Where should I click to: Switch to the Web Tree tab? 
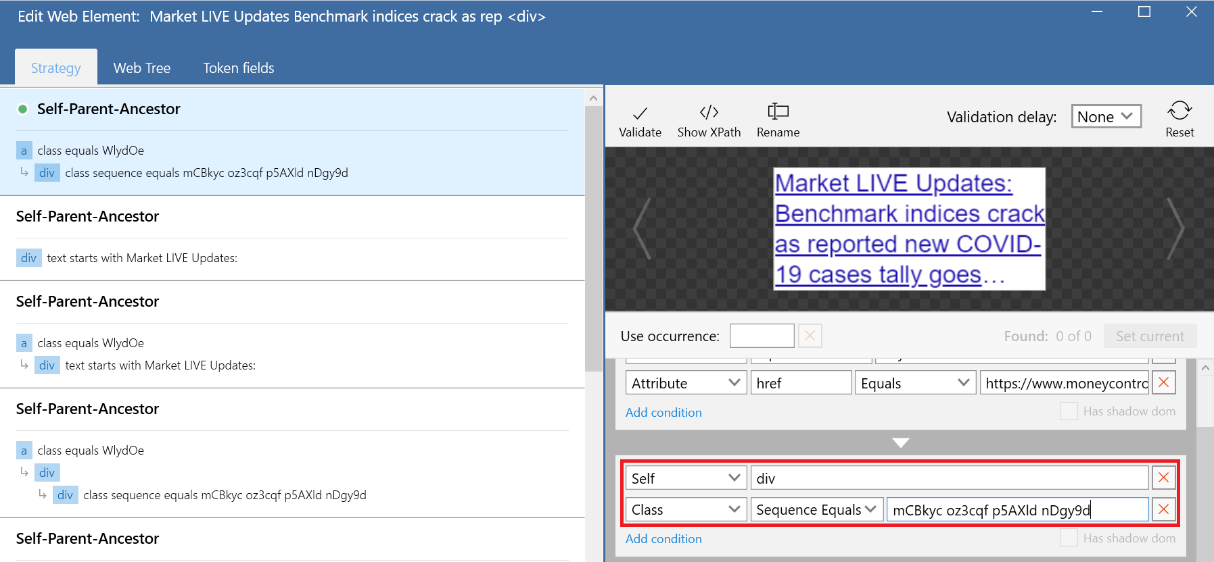click(x=142, y=68)
